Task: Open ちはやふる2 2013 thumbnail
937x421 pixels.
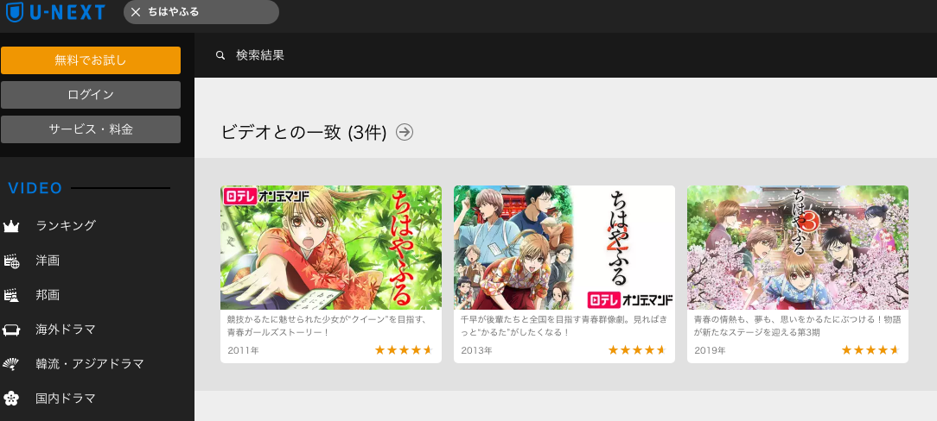Action: (x=564, y=248)
